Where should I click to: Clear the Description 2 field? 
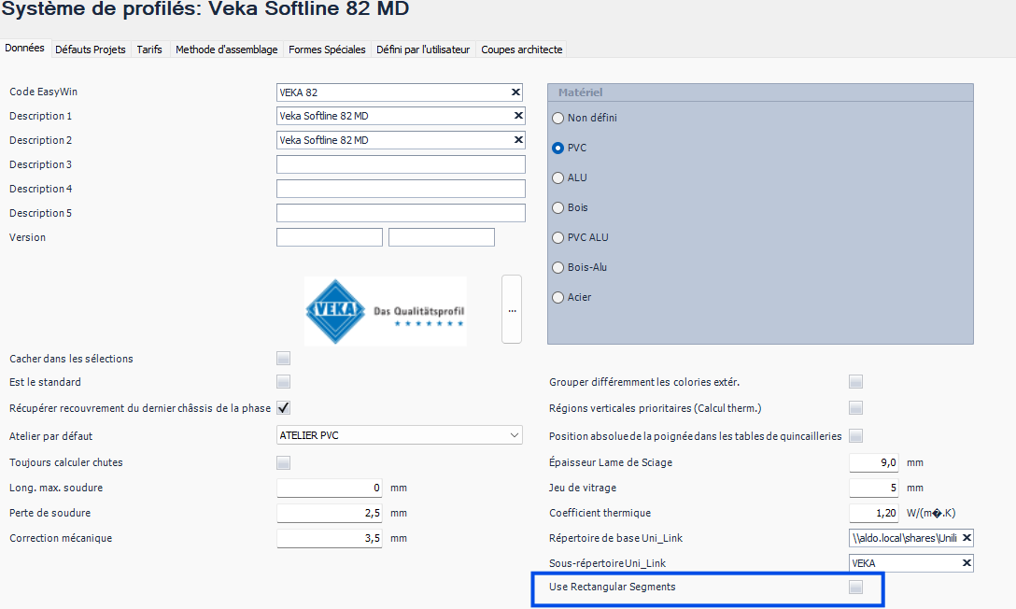coord(518,140)
